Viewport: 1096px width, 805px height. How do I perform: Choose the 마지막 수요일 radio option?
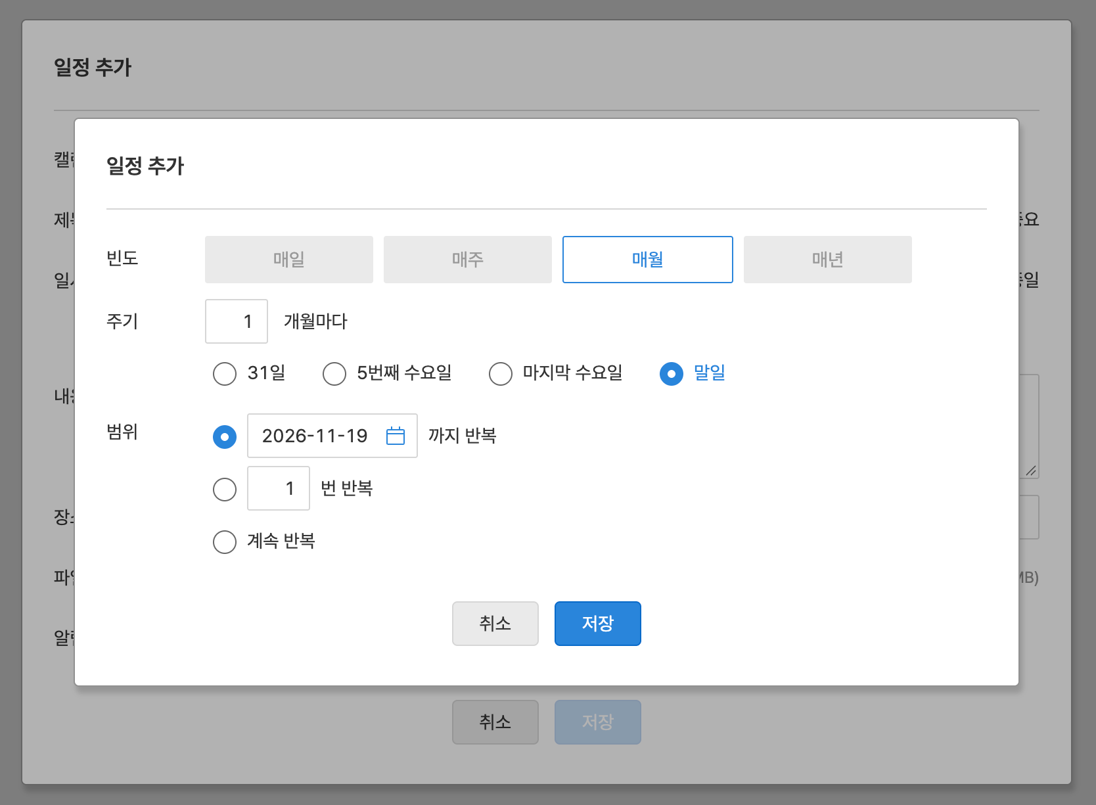(x=501, y=374)
